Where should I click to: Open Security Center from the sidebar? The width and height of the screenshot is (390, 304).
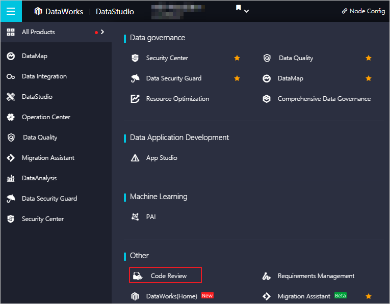(43, 219)
